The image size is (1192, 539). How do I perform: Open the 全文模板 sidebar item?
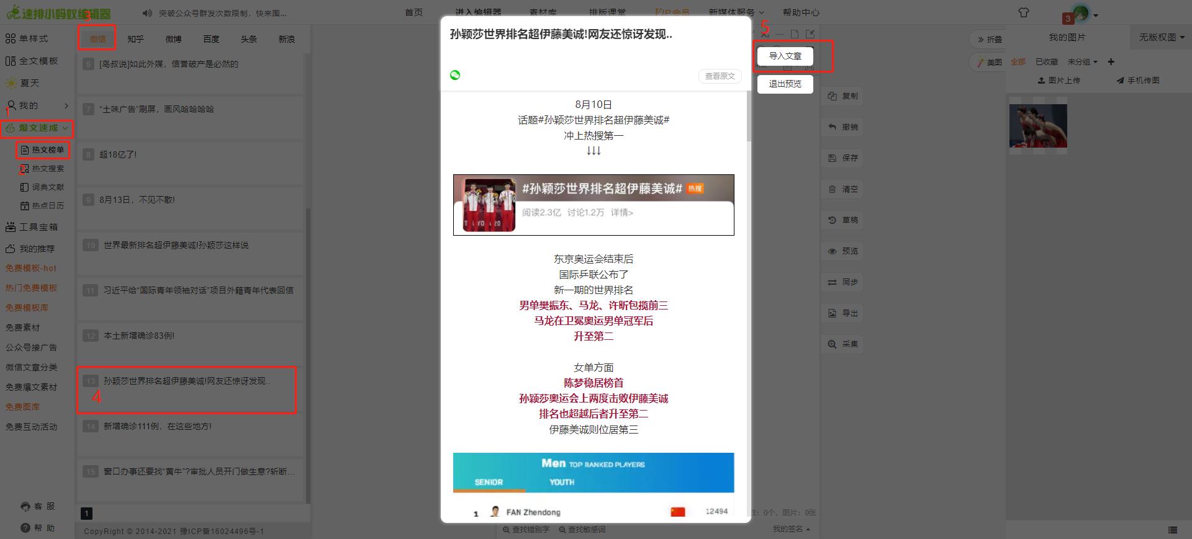pos(32,61)
